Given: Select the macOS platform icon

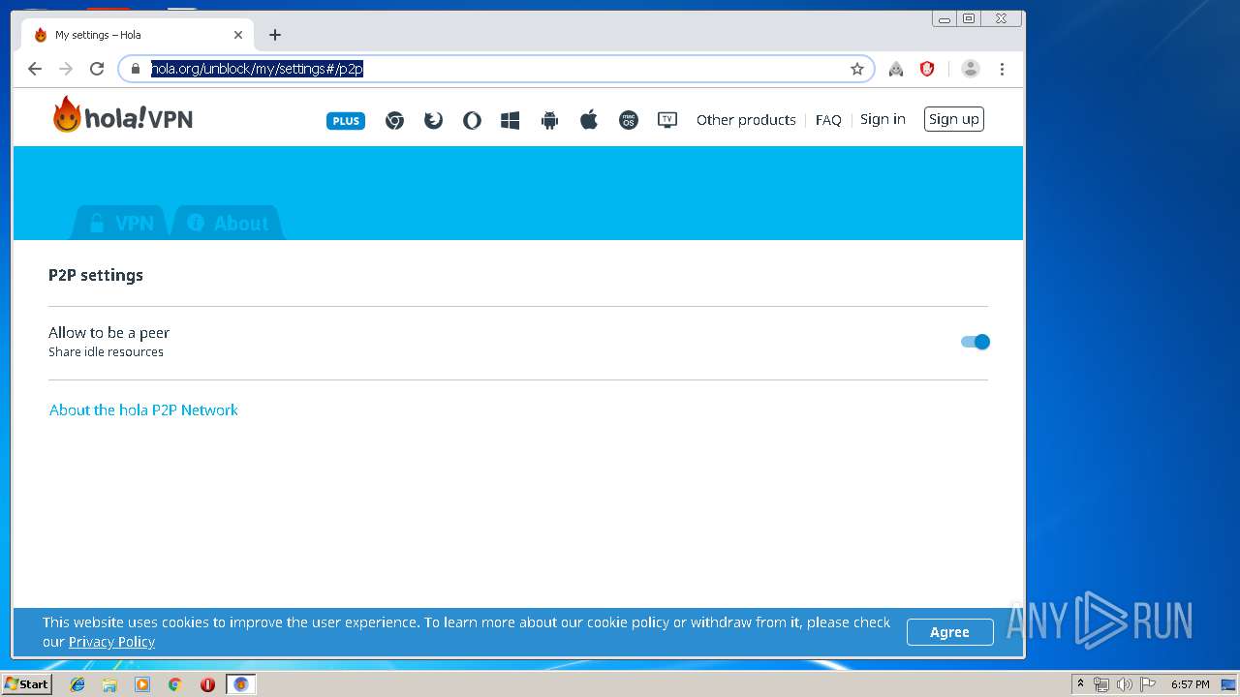Looking at the screenshot, I should pos(629,121).
